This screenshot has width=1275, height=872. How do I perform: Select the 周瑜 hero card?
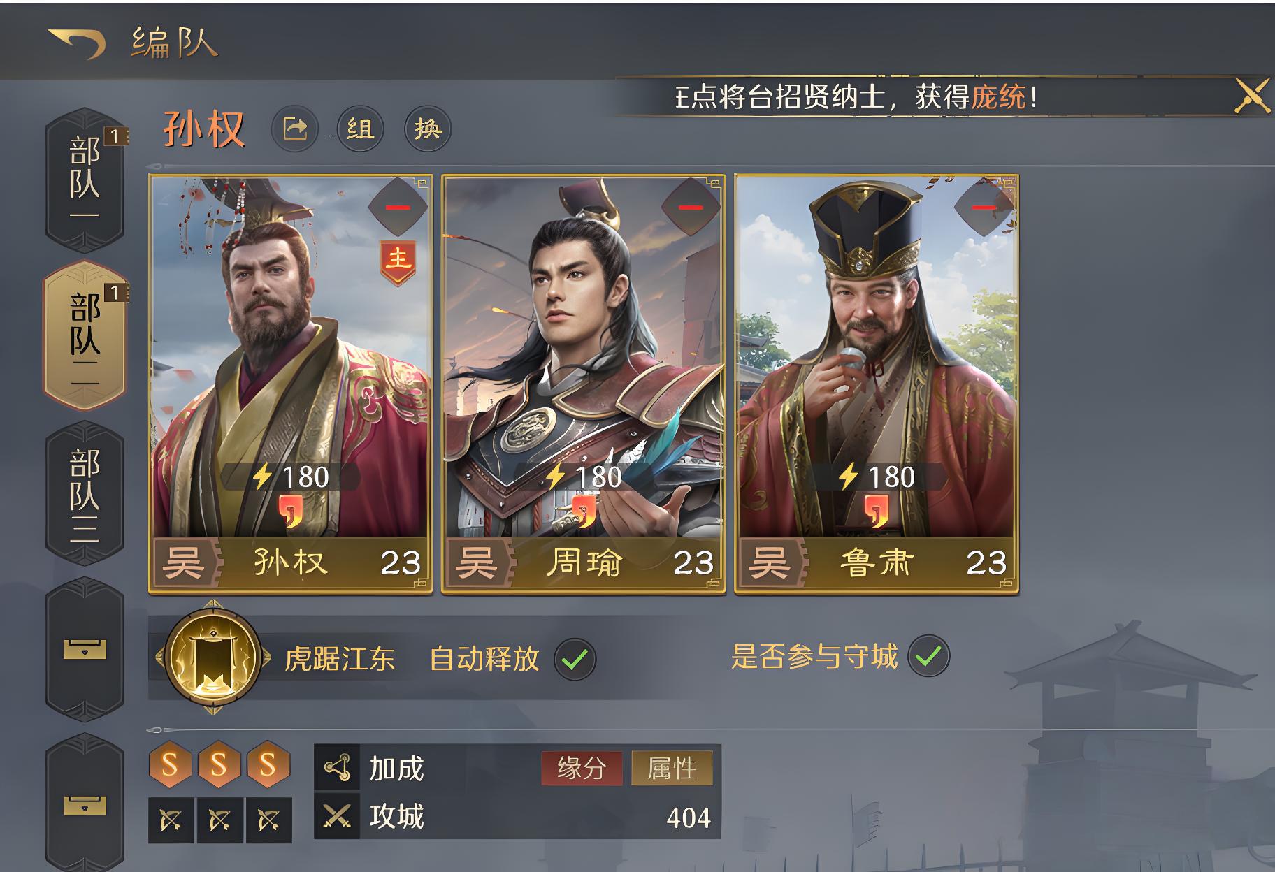[583, 385]
